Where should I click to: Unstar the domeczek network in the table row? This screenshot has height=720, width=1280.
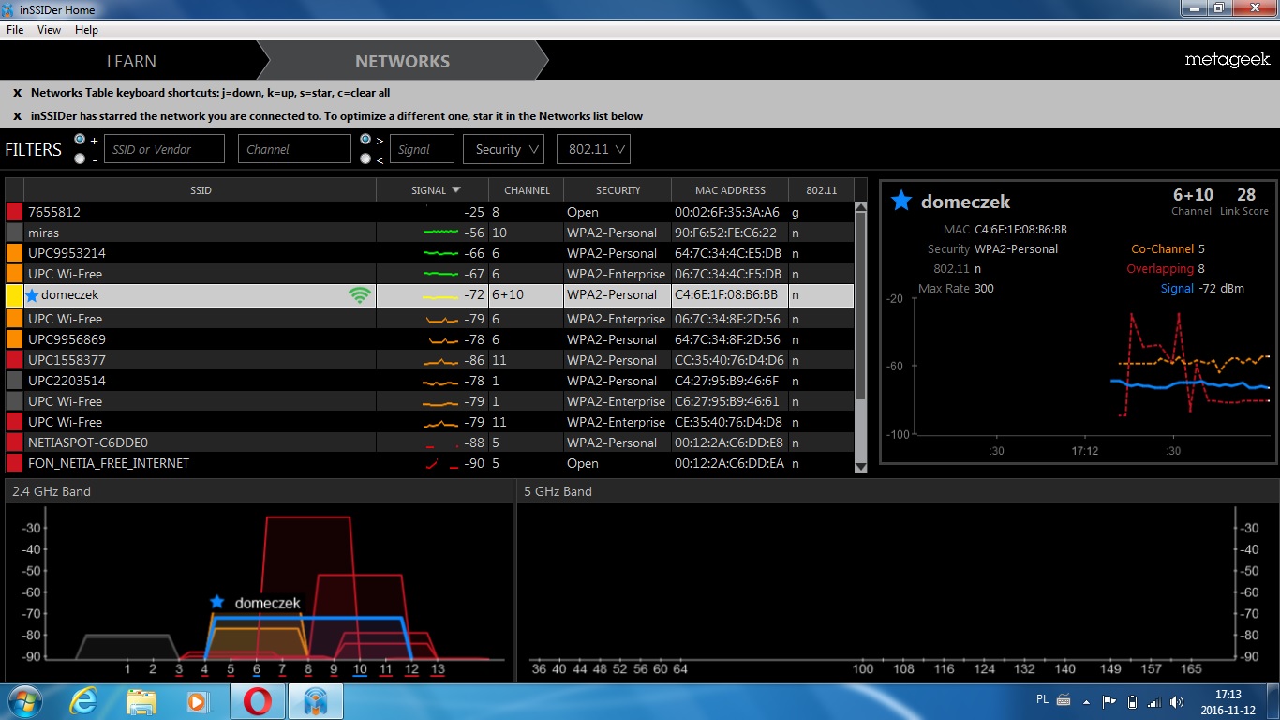point(32,295)
